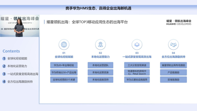197x111 pixels.
Task: Click the 三大分发变现渠道 box
Action: (x=137, y=65)
